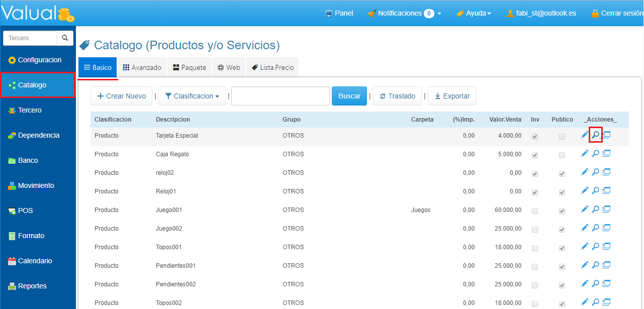
Task: Click the duplicate windows icon for reloj02
Action: click(x=607, y=172)
